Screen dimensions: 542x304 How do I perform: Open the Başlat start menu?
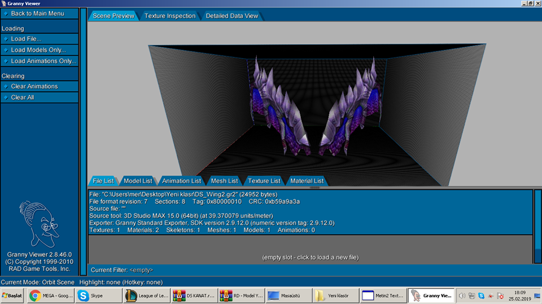click(12, 296)
